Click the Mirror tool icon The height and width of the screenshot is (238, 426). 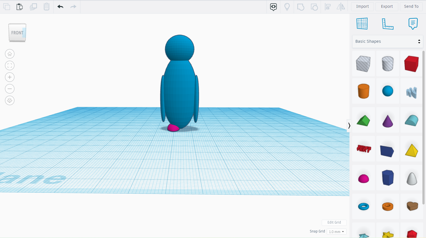[341, 7]
